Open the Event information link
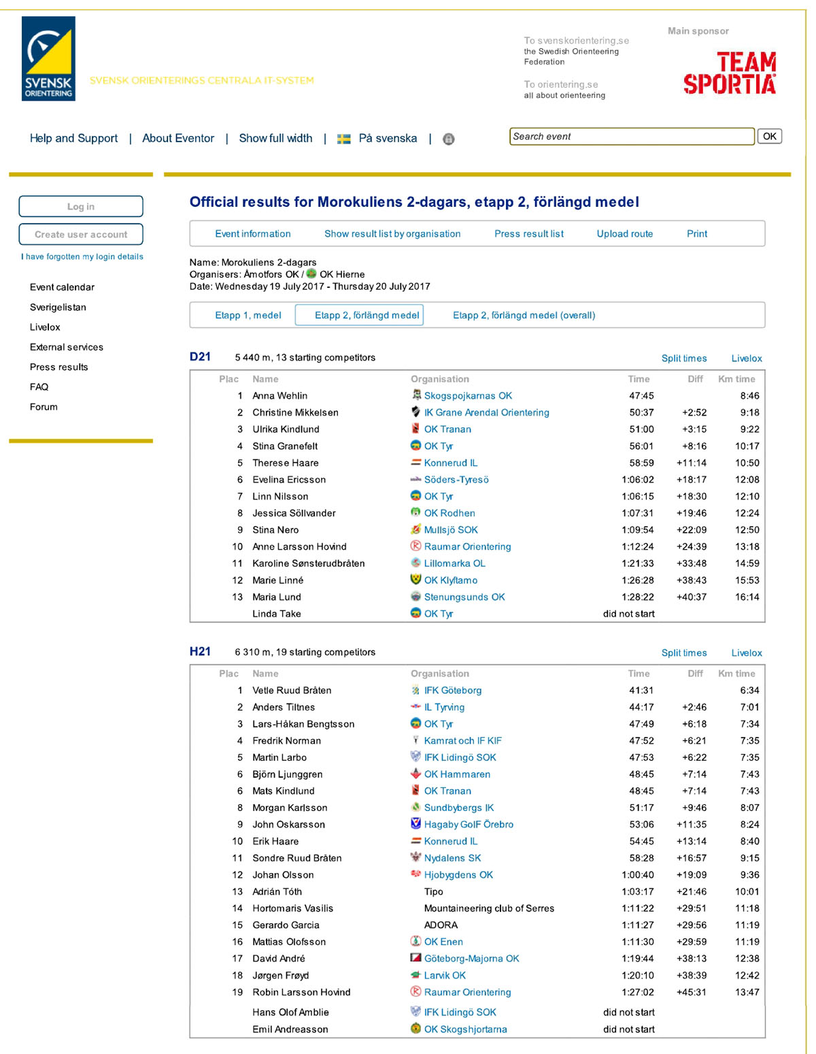816x1054 pixels. coord(253,233)
